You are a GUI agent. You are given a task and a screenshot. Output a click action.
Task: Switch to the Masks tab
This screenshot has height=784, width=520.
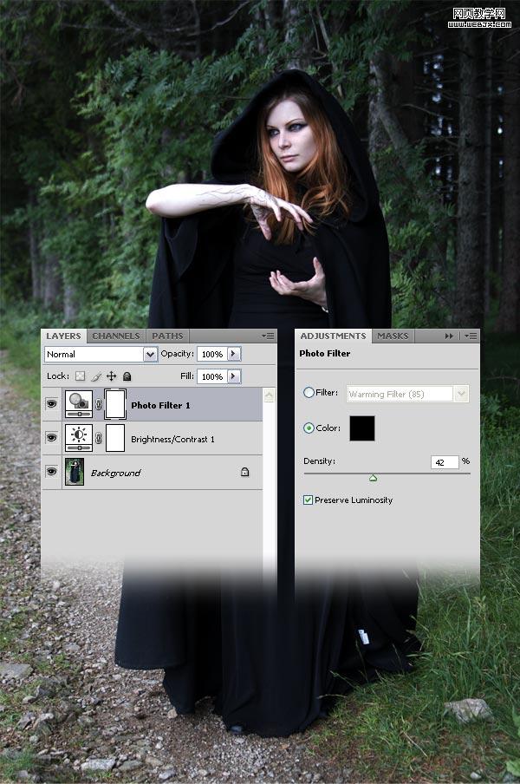pos(393,336)
